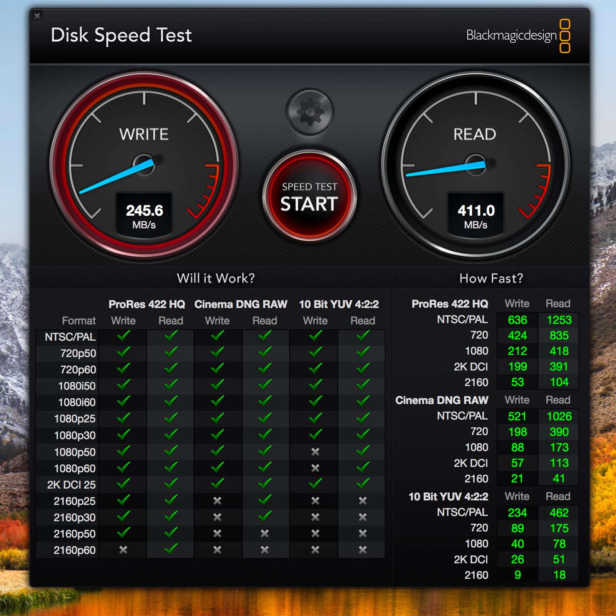Click Cinema DNG write X in 2160p25 row
Viewport: 616px width, 616px height.
tap(217, 500)
